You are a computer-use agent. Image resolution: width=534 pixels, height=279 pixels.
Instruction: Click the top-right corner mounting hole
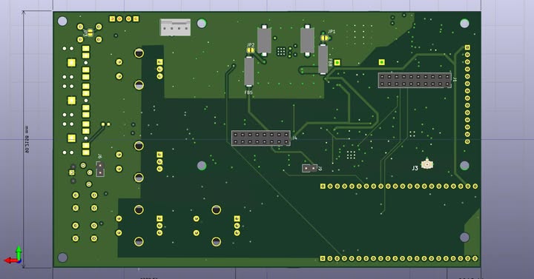coord(464,23)
